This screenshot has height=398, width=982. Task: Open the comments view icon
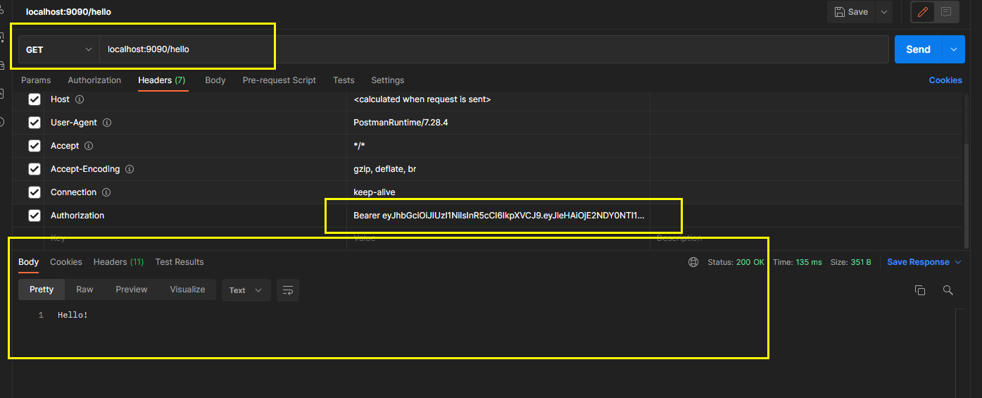click(x=946, y=12)
